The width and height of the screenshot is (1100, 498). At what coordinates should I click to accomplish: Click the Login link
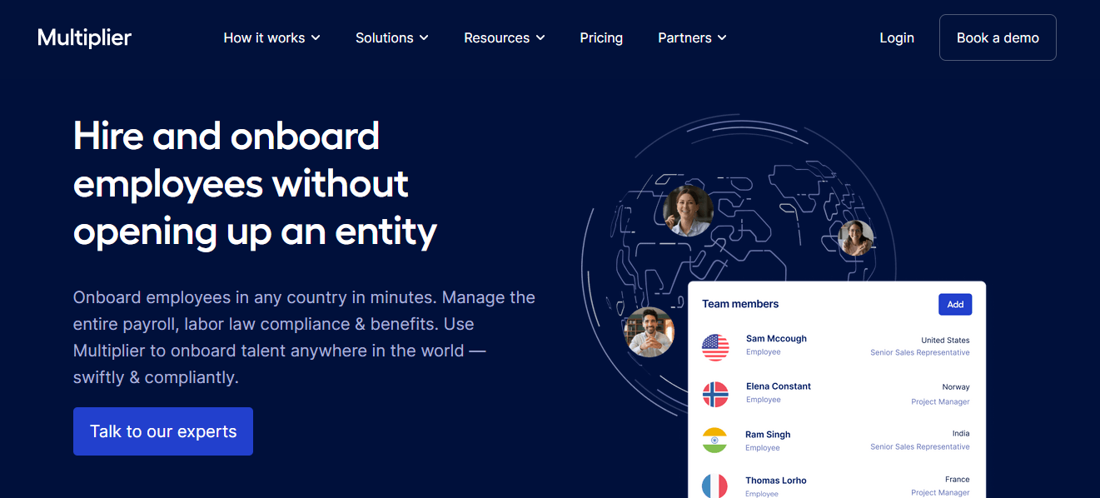coord(897,37)
